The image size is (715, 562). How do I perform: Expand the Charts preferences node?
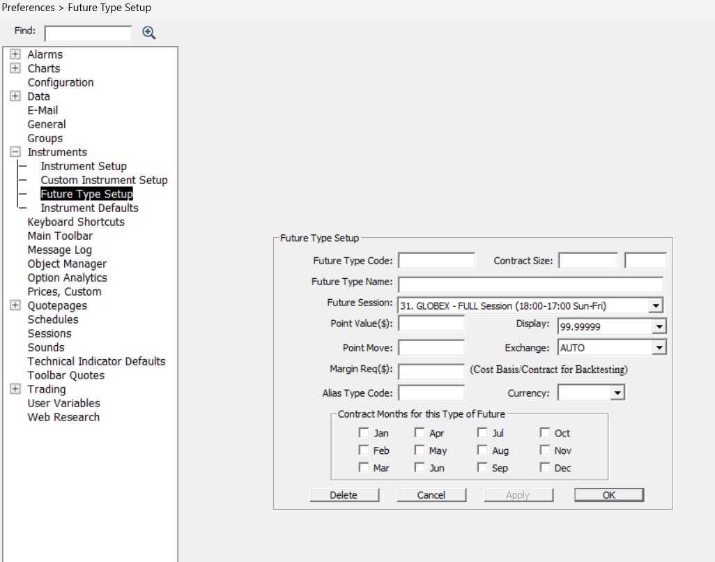click(x=15, y=68)
